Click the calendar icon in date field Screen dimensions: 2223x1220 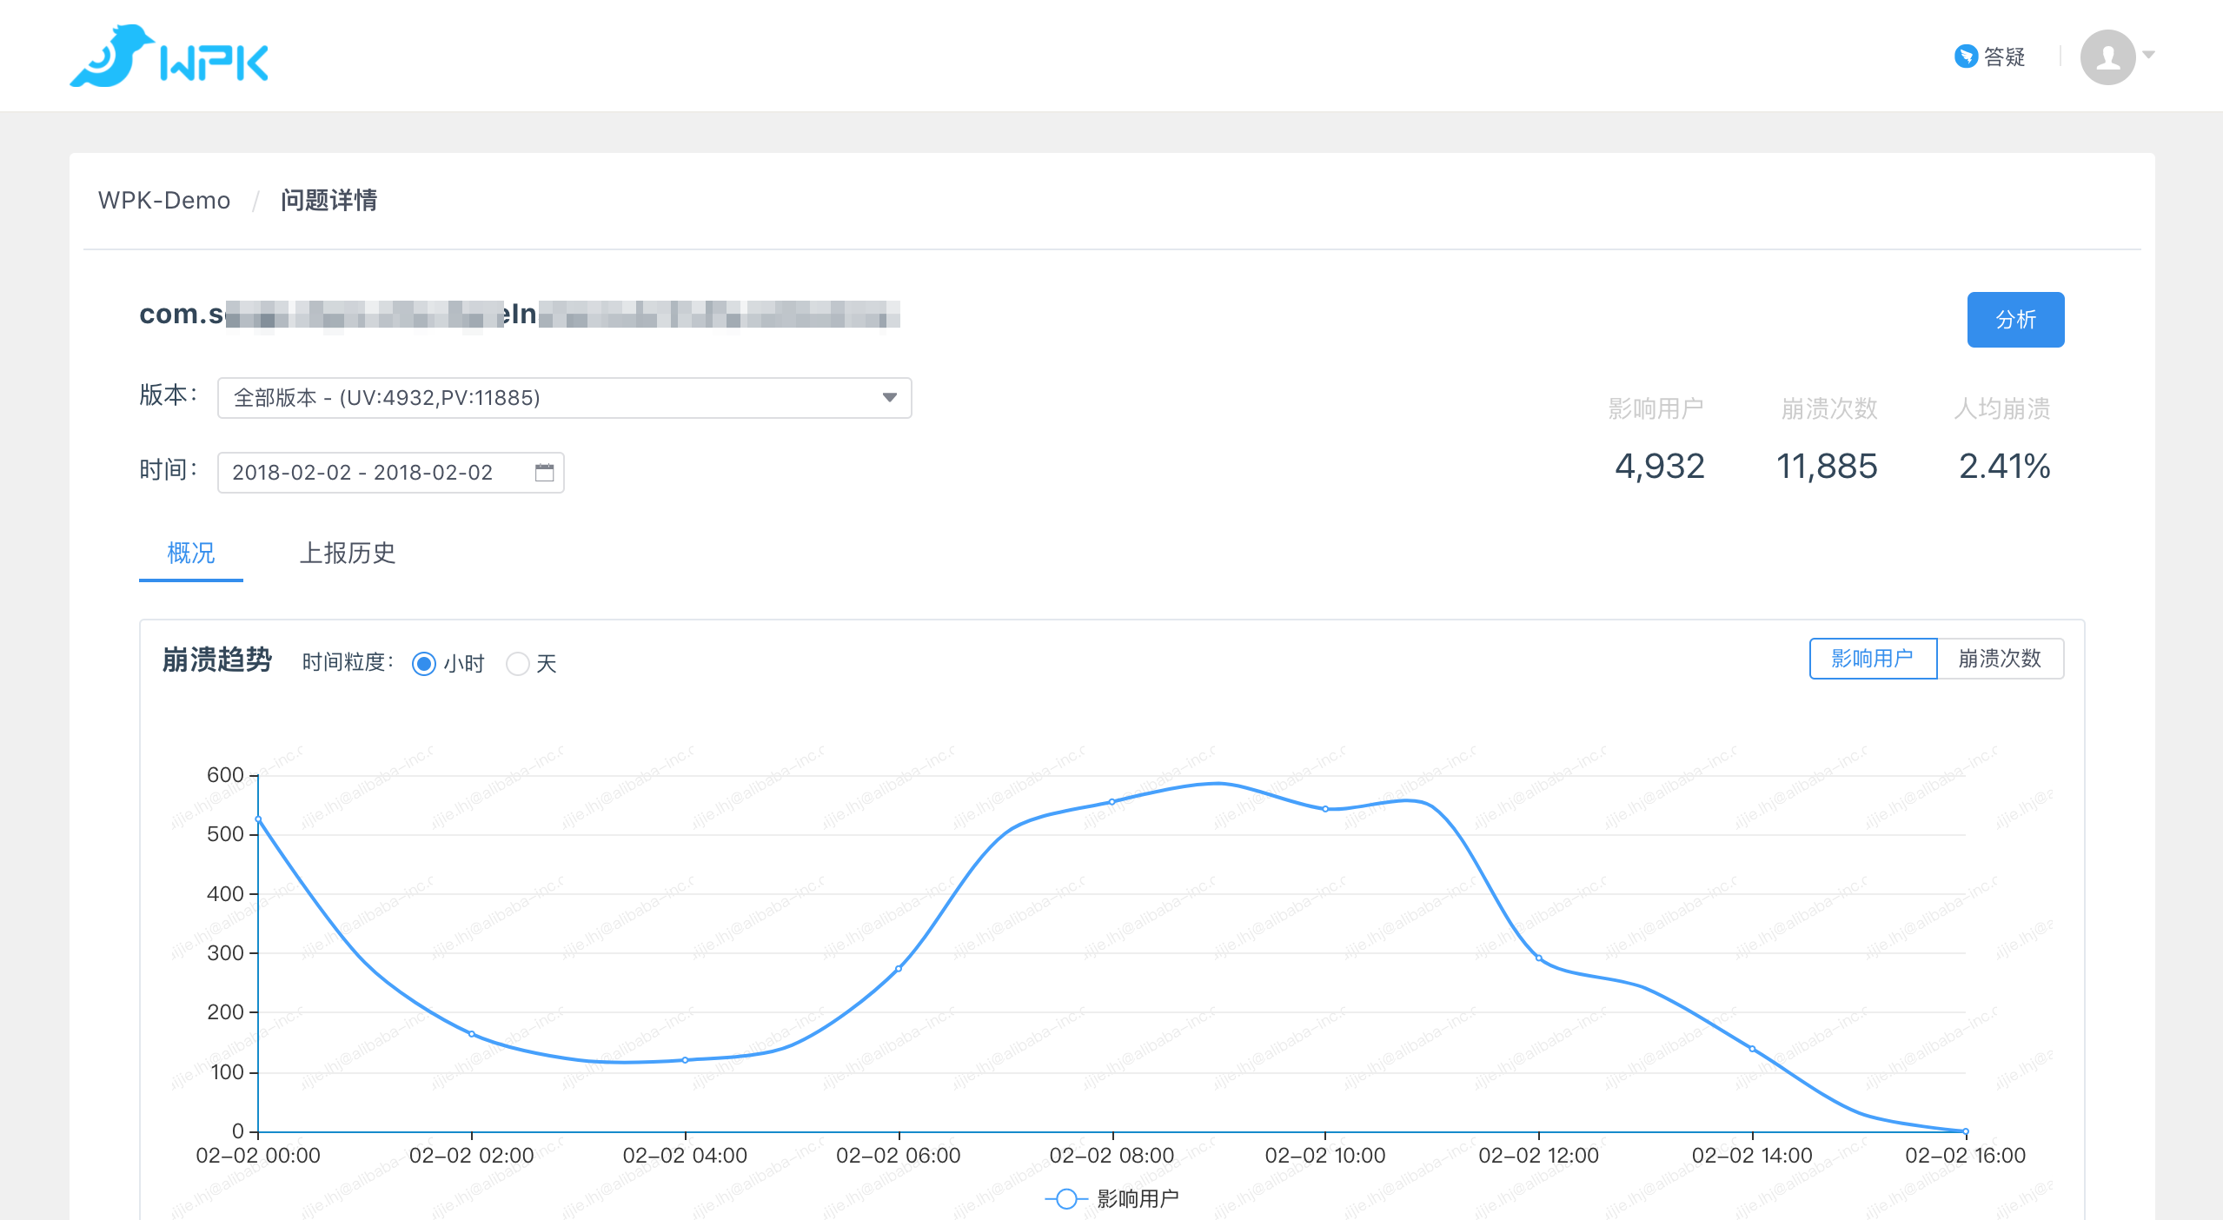544,473
